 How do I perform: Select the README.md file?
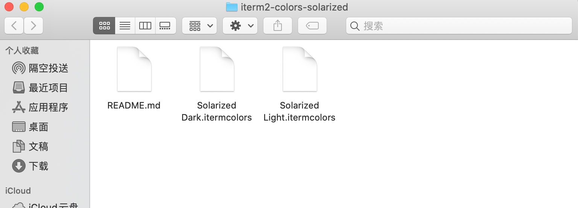pyautogui.click(x=134, y=70)
